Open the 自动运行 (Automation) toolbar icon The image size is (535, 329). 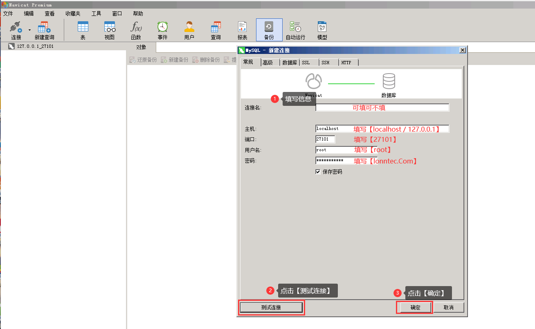point(295,30)
